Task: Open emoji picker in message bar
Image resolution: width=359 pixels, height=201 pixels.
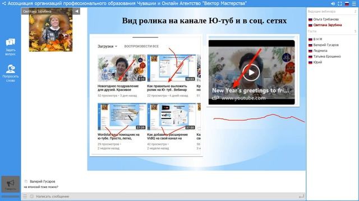Action: pos(31,196)
